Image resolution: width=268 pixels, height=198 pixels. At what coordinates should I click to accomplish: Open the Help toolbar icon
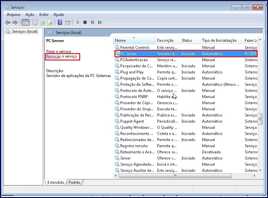click(60, 22)
